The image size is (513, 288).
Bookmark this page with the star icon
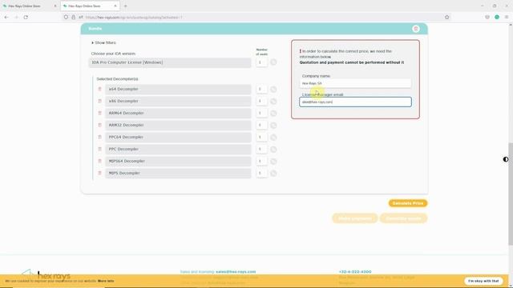coord(447,17)
